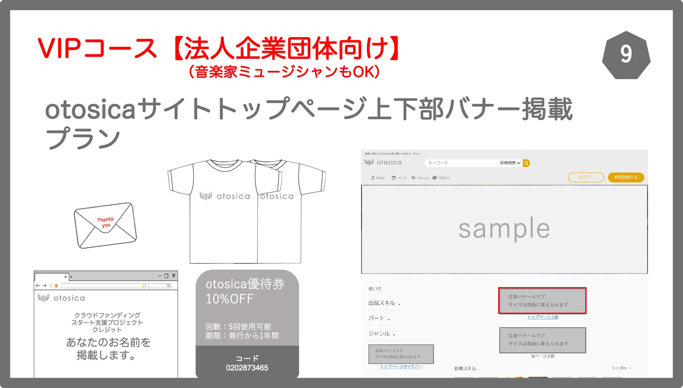Click the browser forward arrow
Viewport: 683px width, 388px height.
(45, 286)
